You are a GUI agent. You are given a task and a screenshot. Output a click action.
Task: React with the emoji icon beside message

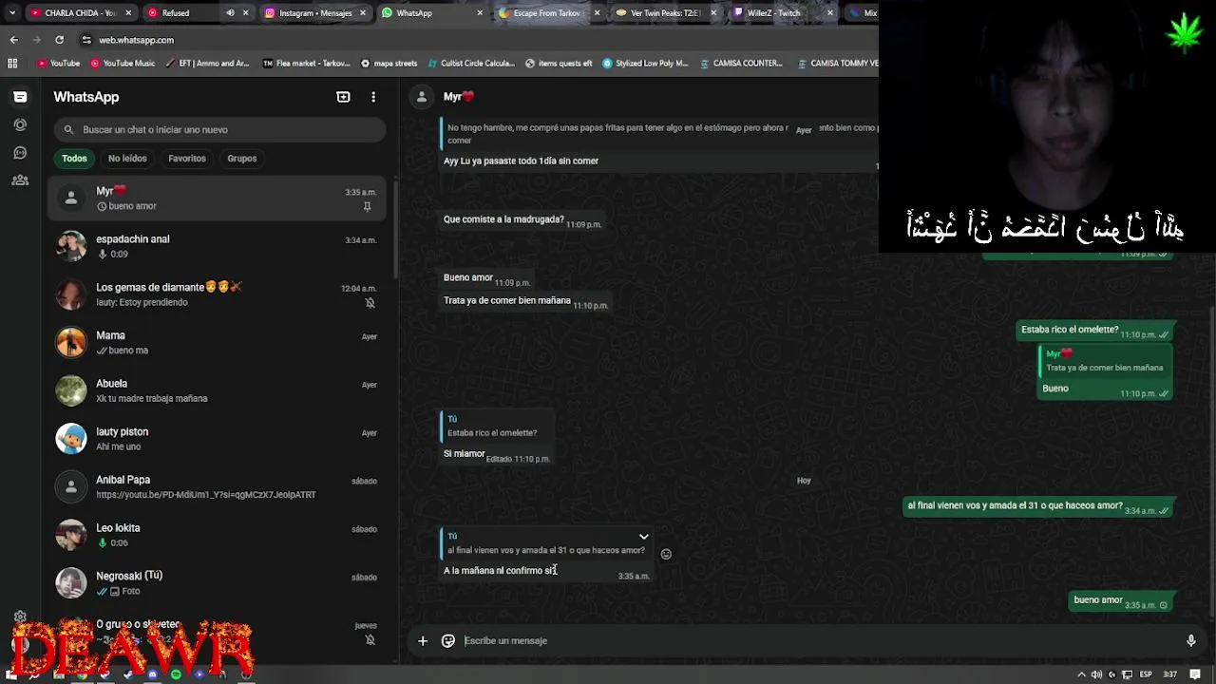click(x=666, y=554)
